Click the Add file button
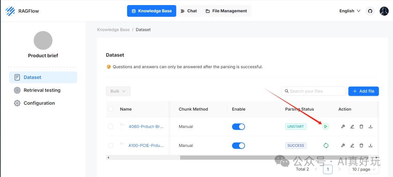Image resolution: width=393 pixels, height=177 pixels. (x=364, y=91)
